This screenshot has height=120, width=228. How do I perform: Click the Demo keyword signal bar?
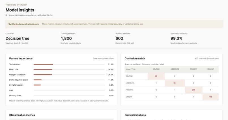pos(69,80)
